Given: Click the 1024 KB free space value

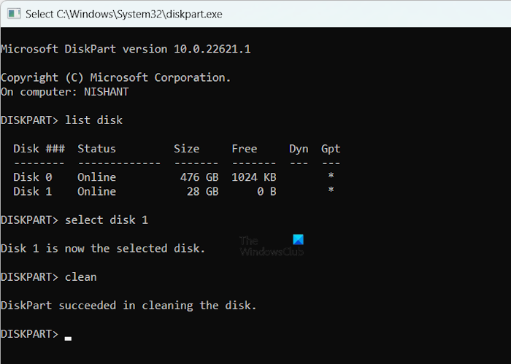Looking at the screenshot, I should (x=253, y=177).
